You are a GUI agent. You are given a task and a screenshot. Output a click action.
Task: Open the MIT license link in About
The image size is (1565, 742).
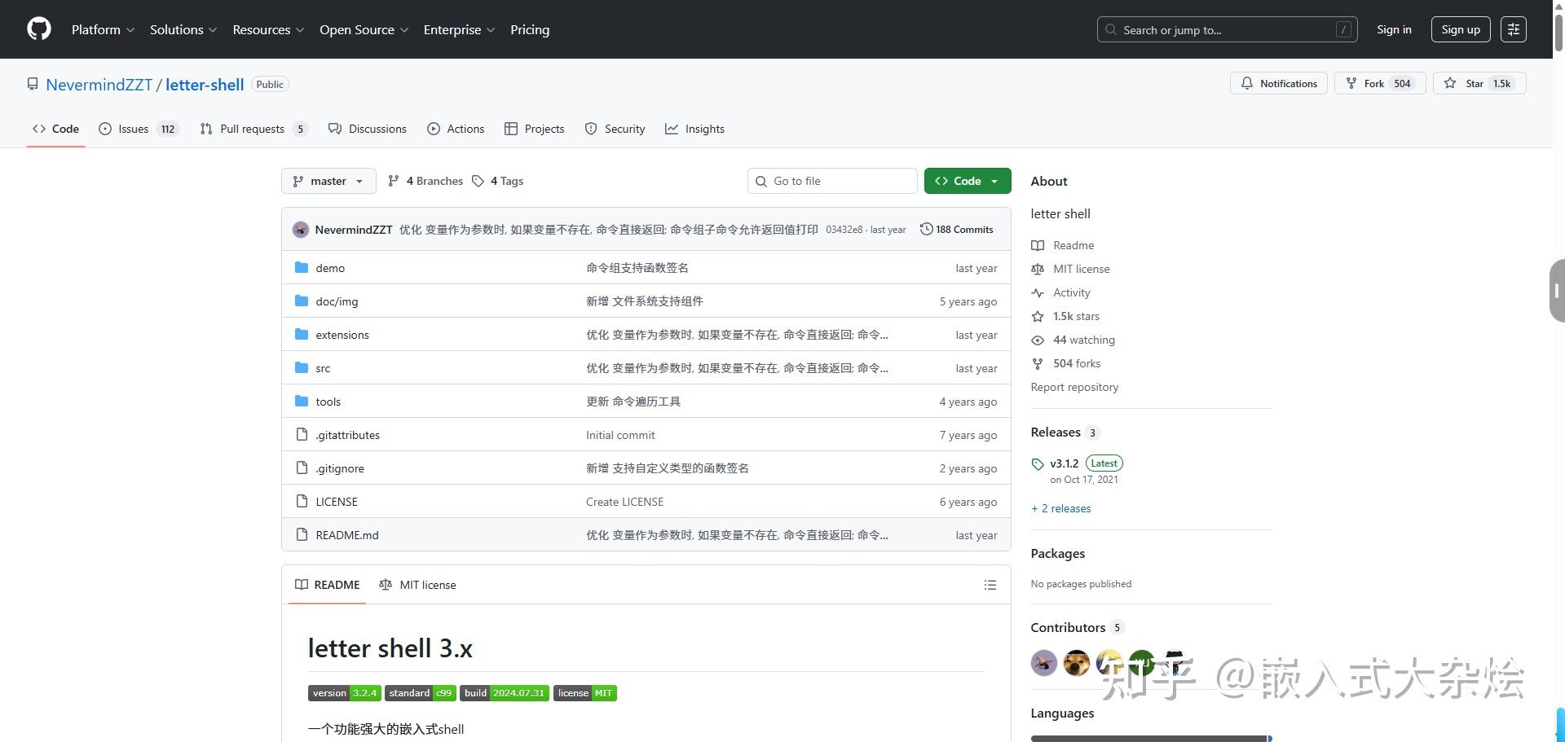pos(1070,269)
